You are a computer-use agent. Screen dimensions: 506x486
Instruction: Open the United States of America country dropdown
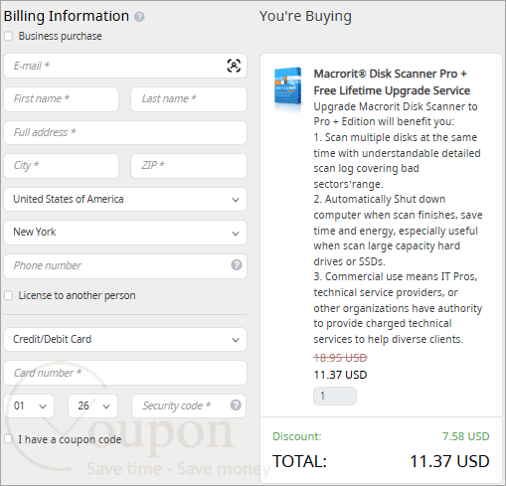pyautogui.click(x=125, y=200)
